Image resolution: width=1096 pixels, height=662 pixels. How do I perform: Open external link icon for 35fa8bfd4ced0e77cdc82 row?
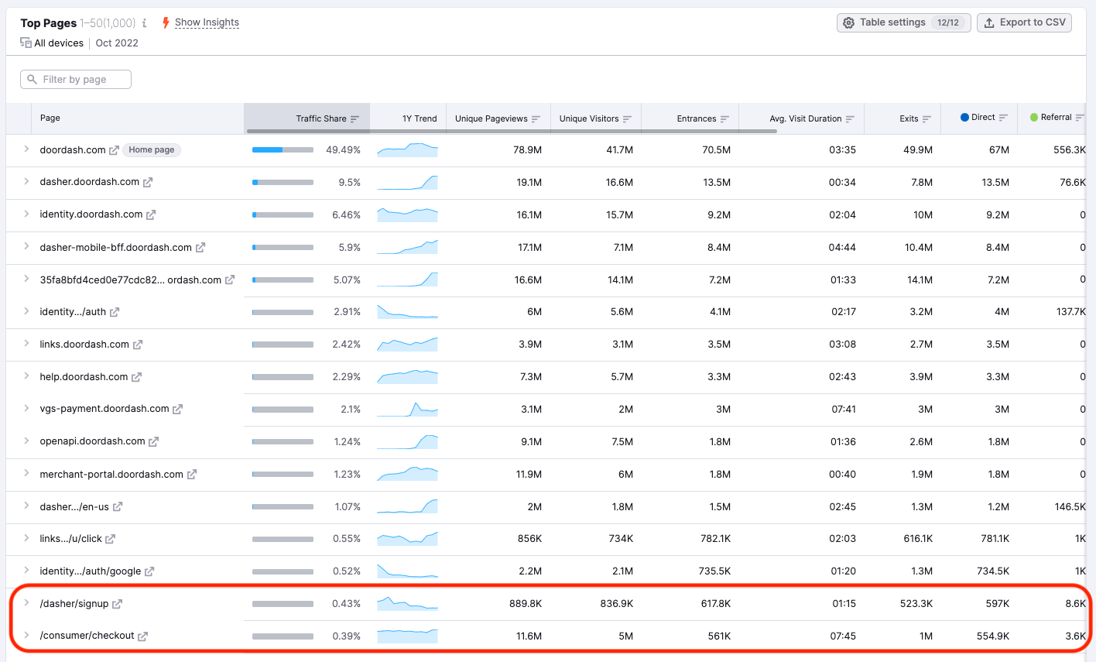pyautogui.click(x=230, y=280)
